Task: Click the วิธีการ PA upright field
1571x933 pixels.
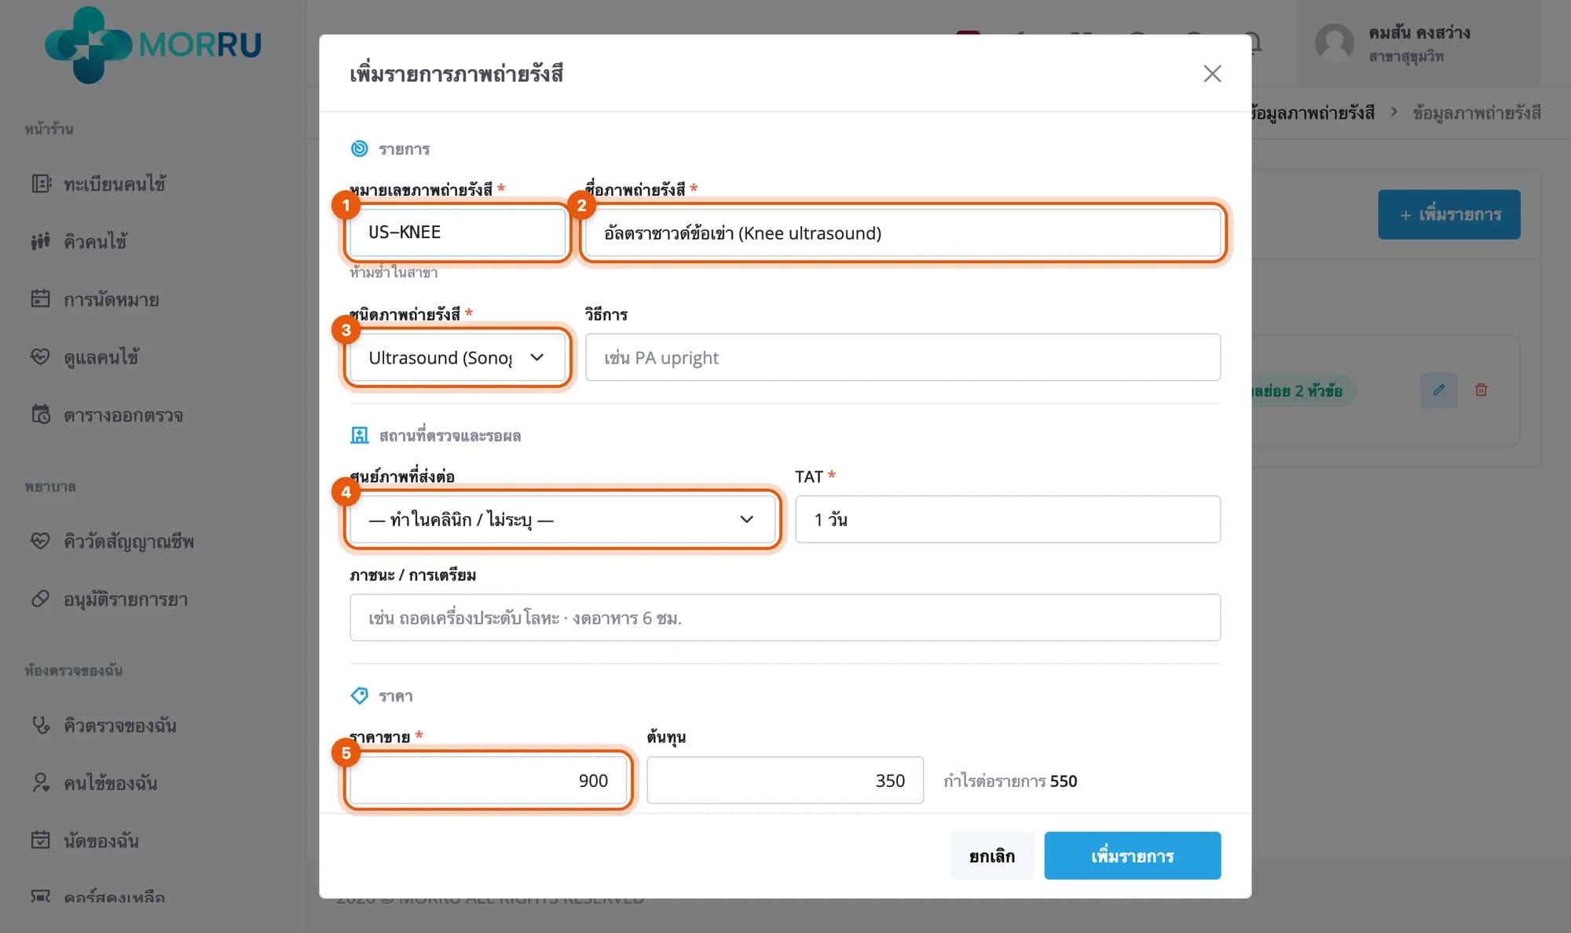Action: coord(903,357)
